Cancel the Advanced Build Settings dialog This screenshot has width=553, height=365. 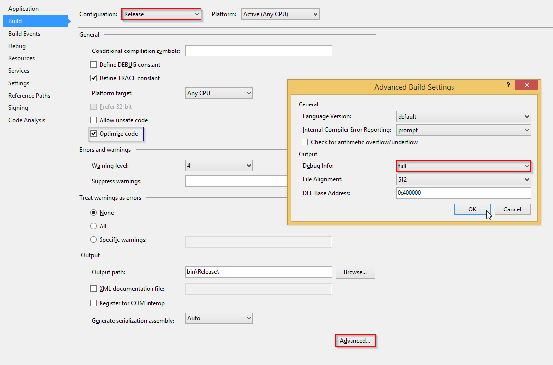tap(512, 209)
